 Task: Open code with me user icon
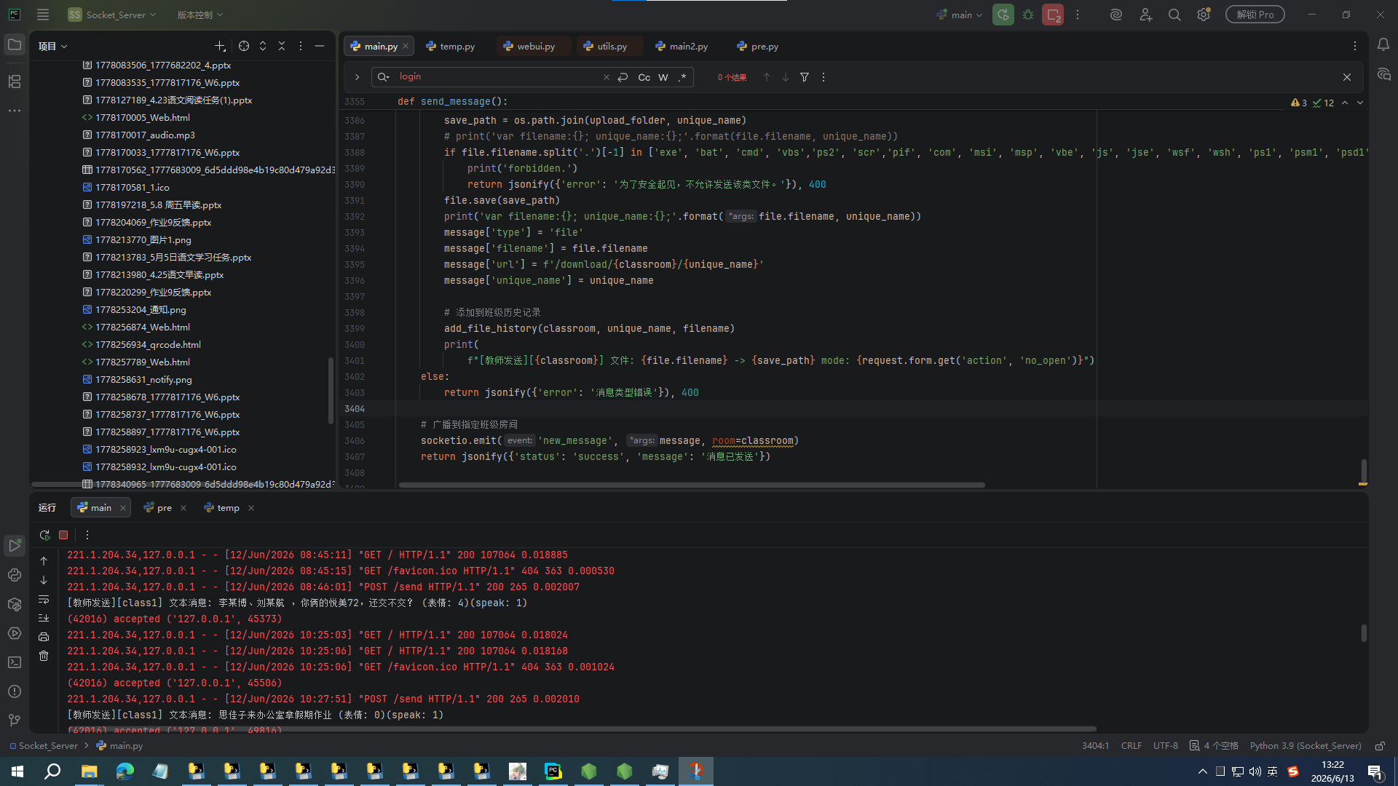point(1145,15)
